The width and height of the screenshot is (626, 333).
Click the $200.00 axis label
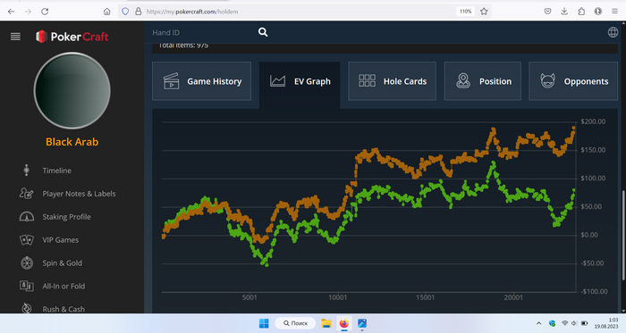(593, 121)
